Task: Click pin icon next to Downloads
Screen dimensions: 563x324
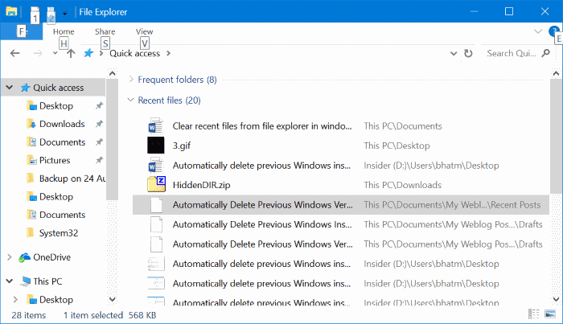Action: click(x=99, y=124)
